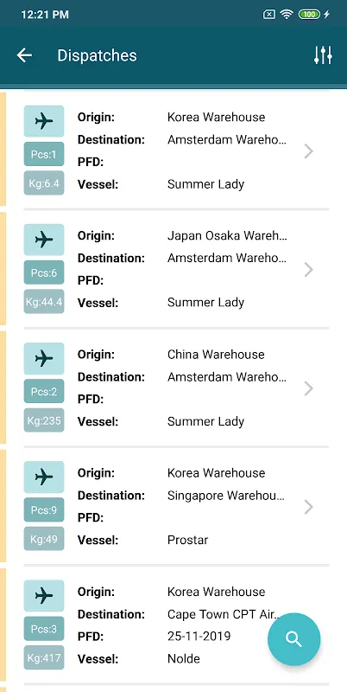347x692 pixels.
Task: Expand China Warehouse dispatch via chevron
Action: 309,388
